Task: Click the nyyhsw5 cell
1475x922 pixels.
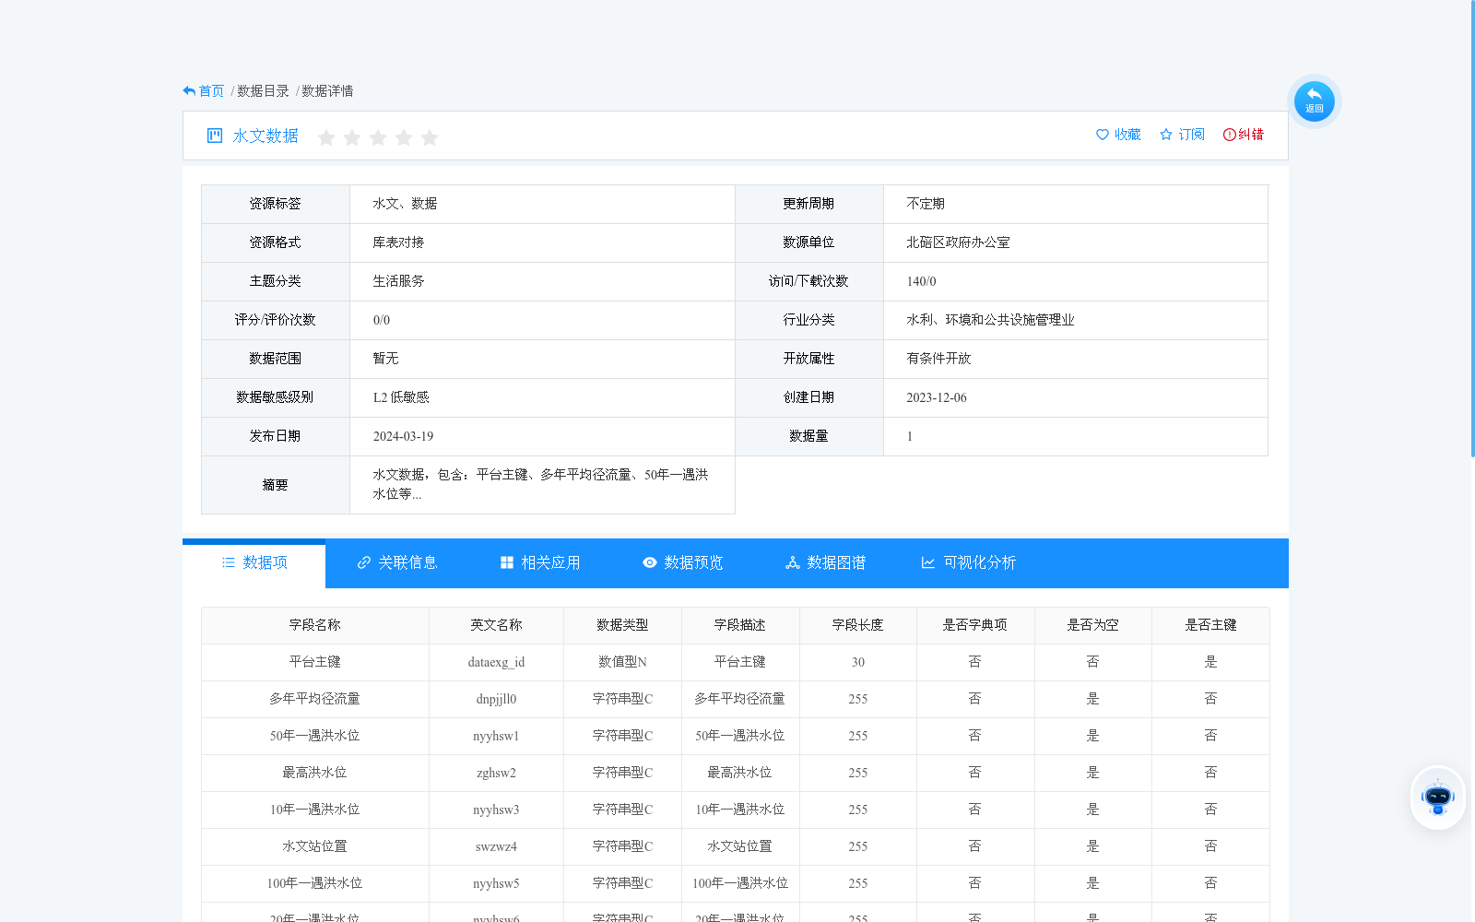Action: [x=496, y=883]
